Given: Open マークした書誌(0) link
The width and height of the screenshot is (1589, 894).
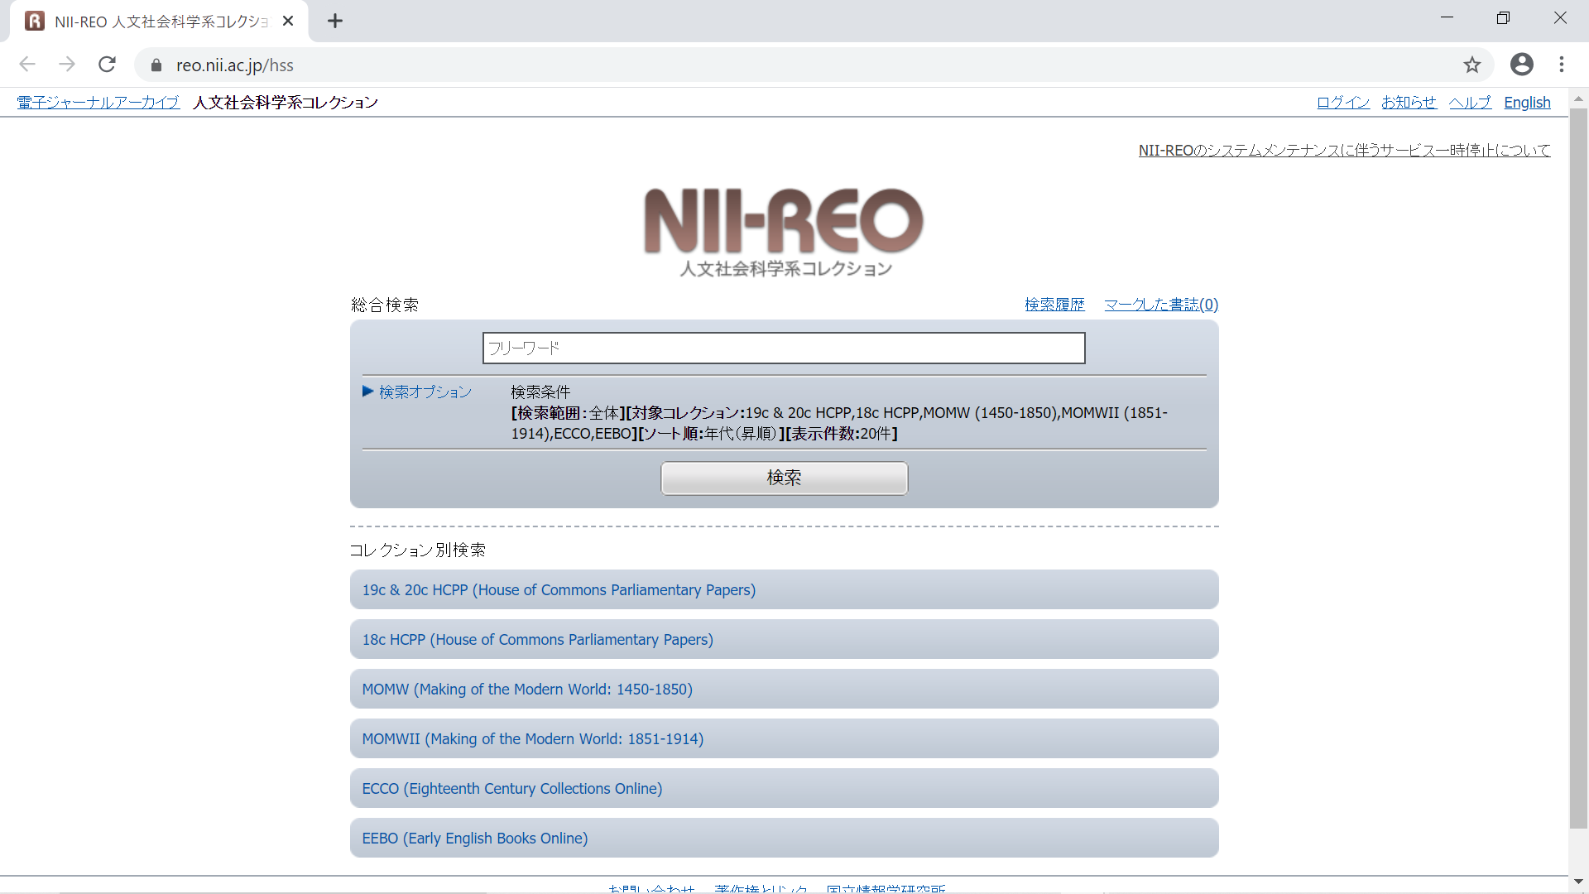Looking at the screenshot, I should coord(1161,305).
